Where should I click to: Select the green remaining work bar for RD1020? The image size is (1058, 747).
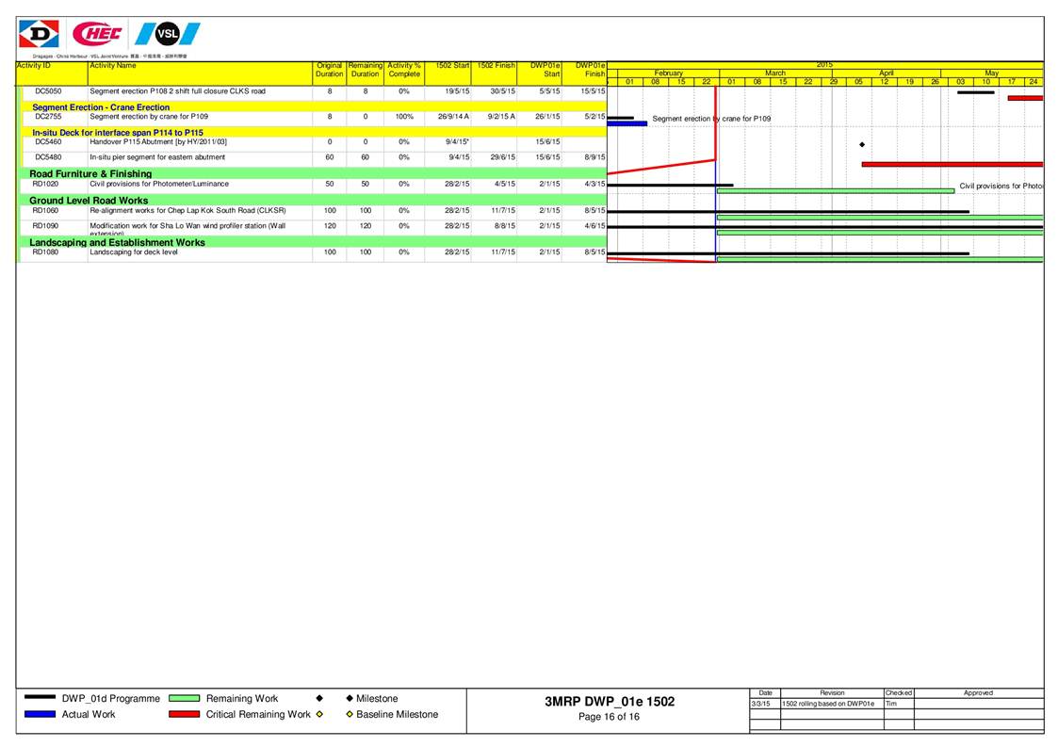pos(836,191)
